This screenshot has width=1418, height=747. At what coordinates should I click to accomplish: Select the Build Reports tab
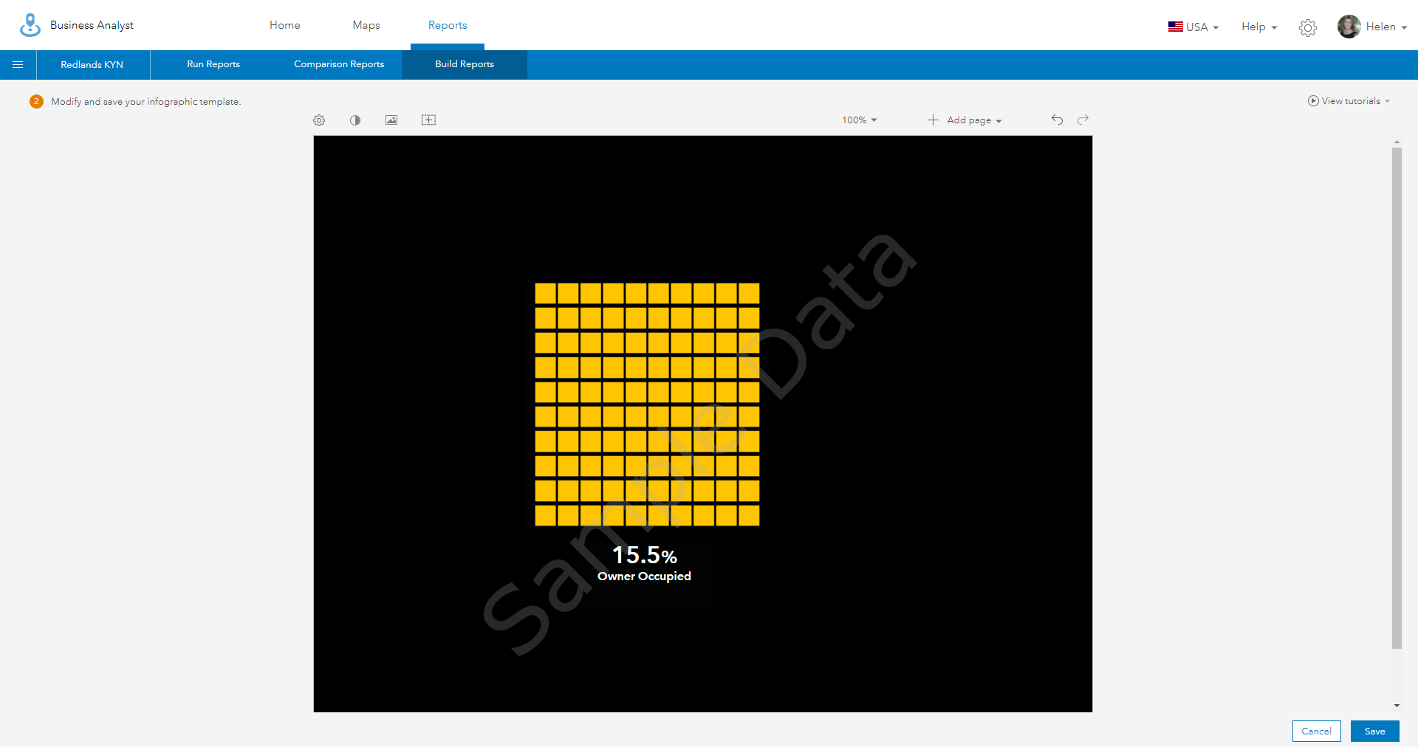pos(465,64)
